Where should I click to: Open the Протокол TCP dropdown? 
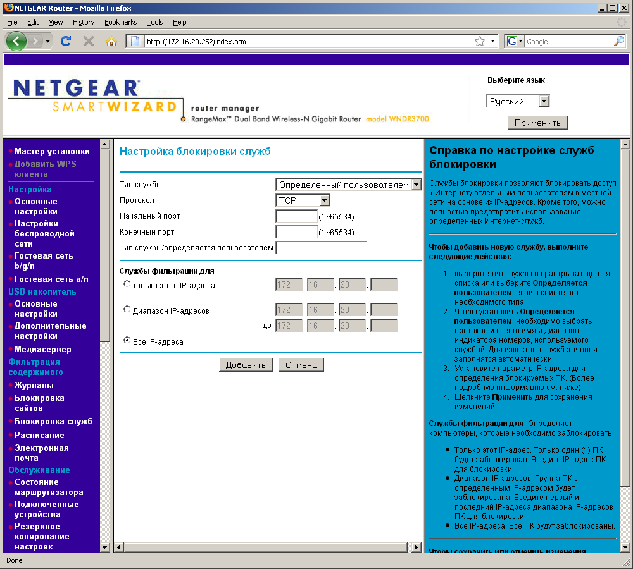(303, 200)
